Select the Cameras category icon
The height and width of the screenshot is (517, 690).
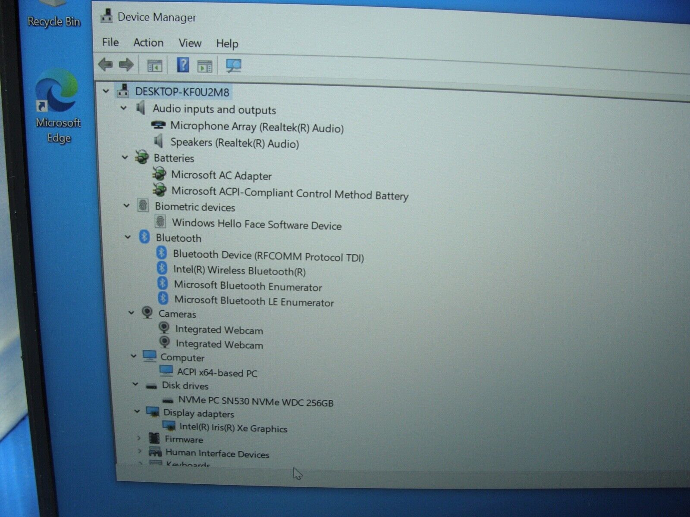tap(147, 312)
